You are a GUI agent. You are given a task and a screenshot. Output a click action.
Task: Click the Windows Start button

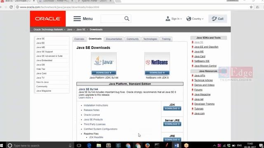2,145
